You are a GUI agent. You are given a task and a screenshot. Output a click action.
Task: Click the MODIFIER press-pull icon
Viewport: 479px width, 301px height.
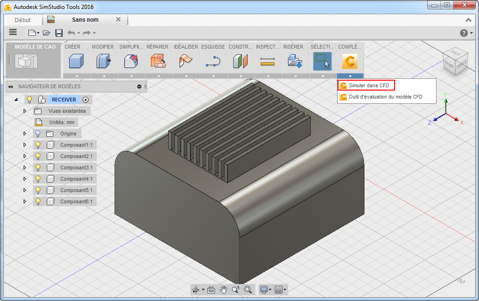pyautogui.click(x=104, y=61)
